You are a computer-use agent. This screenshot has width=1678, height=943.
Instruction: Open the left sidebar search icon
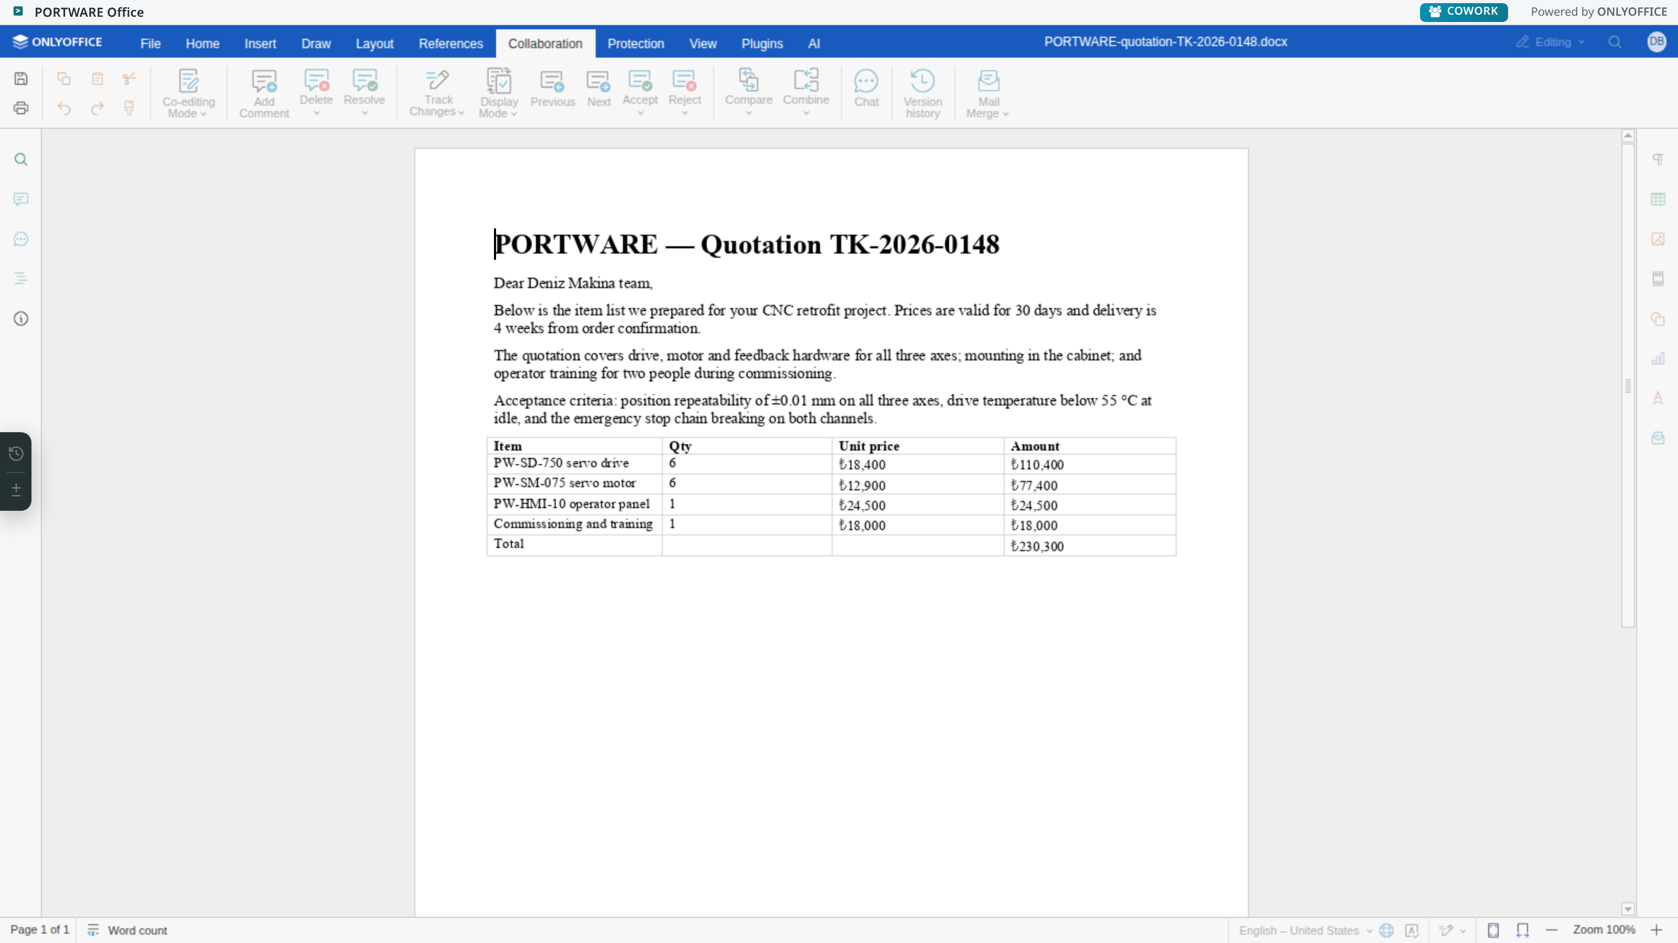(x=21, y=159)
